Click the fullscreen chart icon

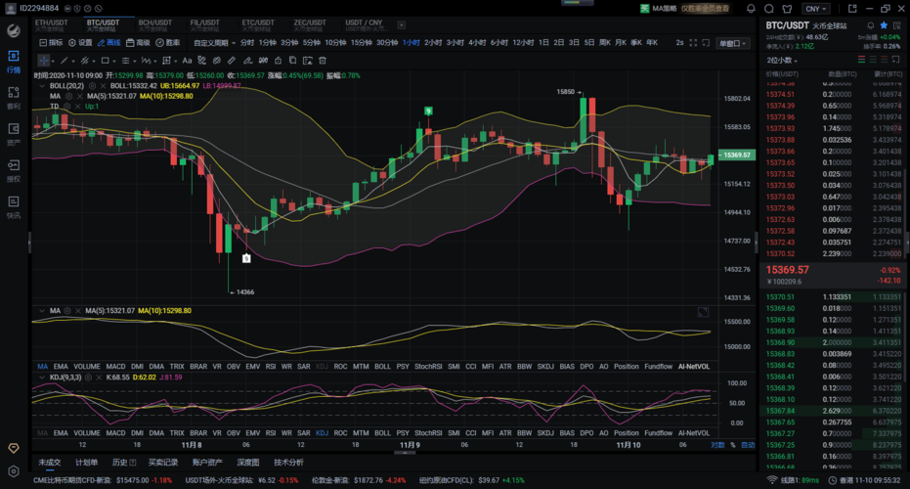point(693,43)
